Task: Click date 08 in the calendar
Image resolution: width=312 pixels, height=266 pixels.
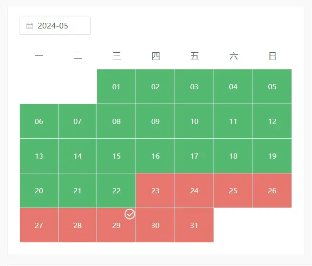Action: tap(117, 121)
